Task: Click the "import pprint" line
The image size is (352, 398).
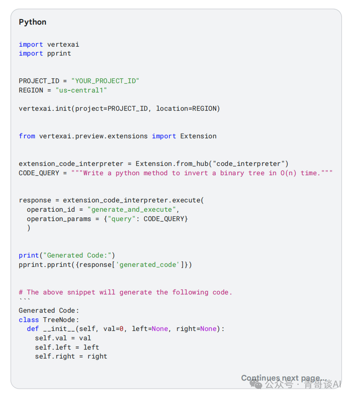Action: [x=45, y=53]
